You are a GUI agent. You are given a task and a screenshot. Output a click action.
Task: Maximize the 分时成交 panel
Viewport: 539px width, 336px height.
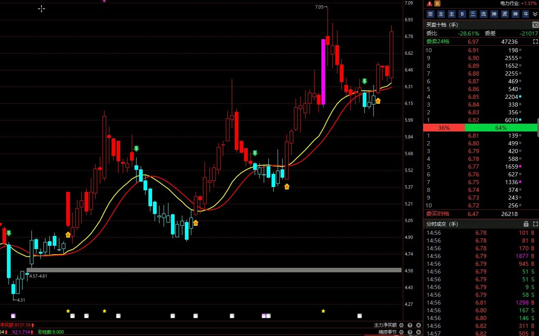coord(535,224)
